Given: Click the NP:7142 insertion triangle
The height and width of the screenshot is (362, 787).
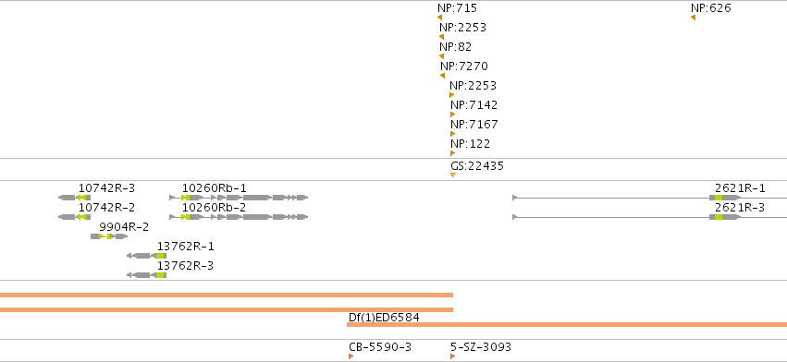Looking at the screenshot, I should click(x=453, y=115).
